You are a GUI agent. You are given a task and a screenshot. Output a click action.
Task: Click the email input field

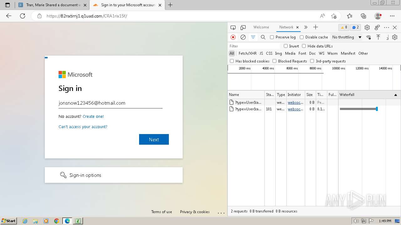[111, 103]
